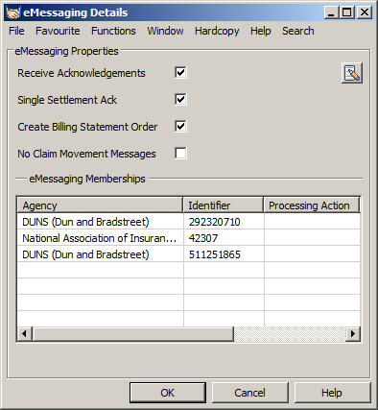Click the Help button at bottom
378x410 pixels.
click(332, 393)
